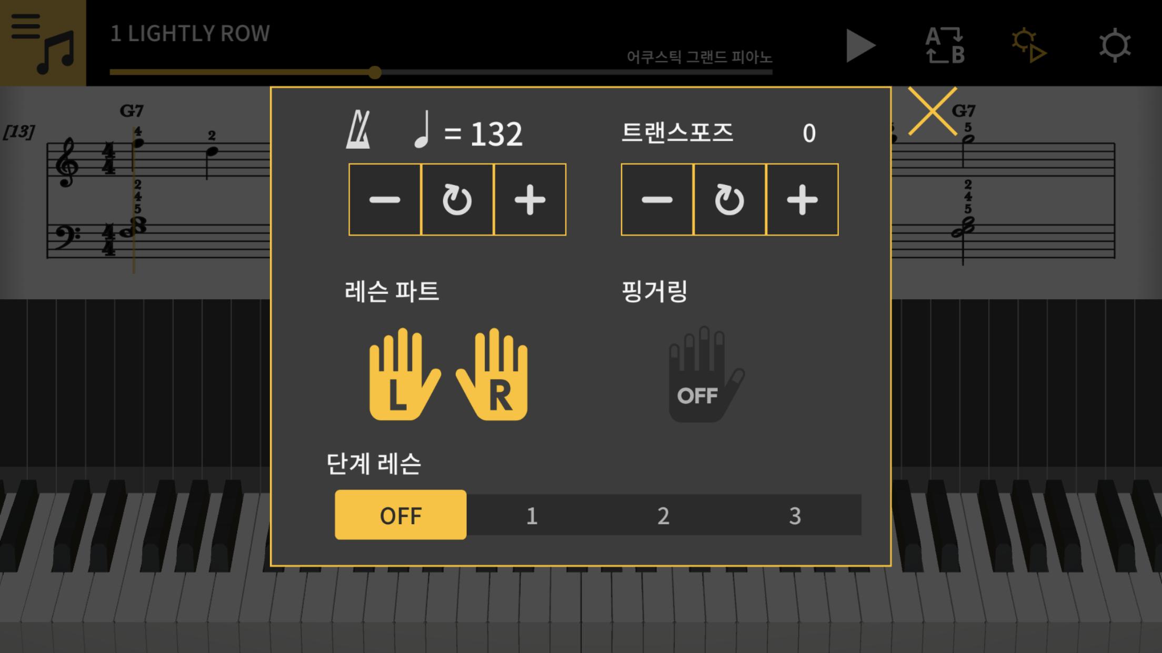Open the song list menu icon

(43, 43)
